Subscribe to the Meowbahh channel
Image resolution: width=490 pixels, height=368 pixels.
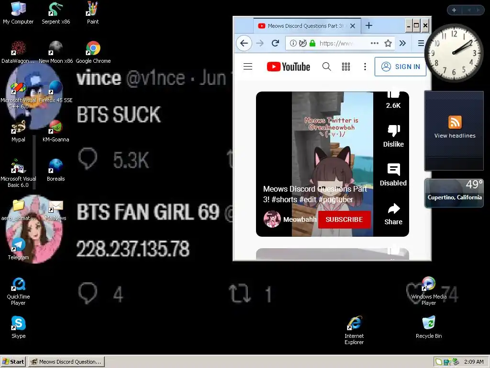pyautogui.click(x=345, y=219)
